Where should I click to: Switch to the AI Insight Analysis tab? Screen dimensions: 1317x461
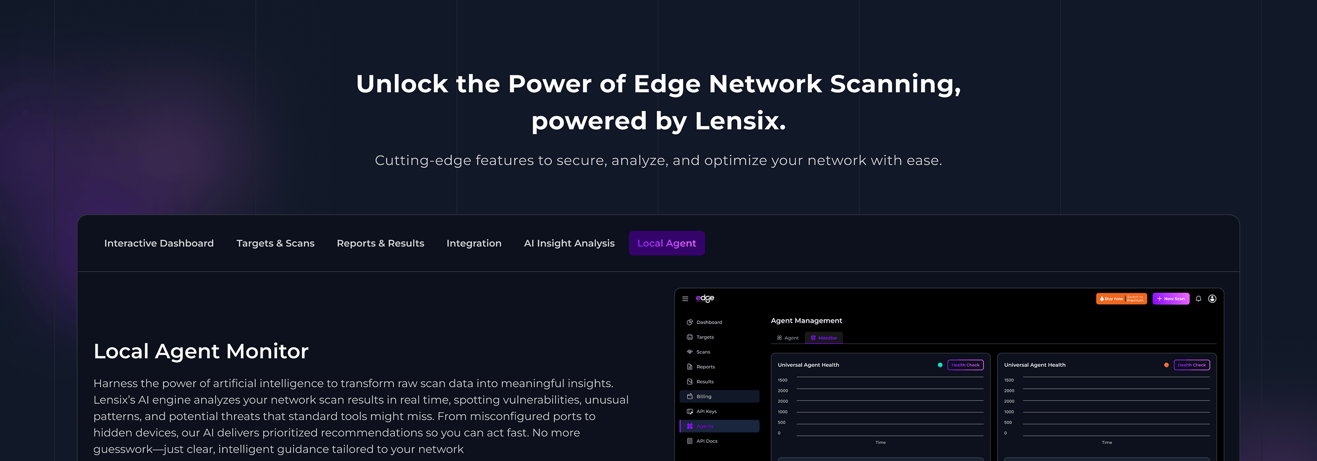click(x=569, y=243)
